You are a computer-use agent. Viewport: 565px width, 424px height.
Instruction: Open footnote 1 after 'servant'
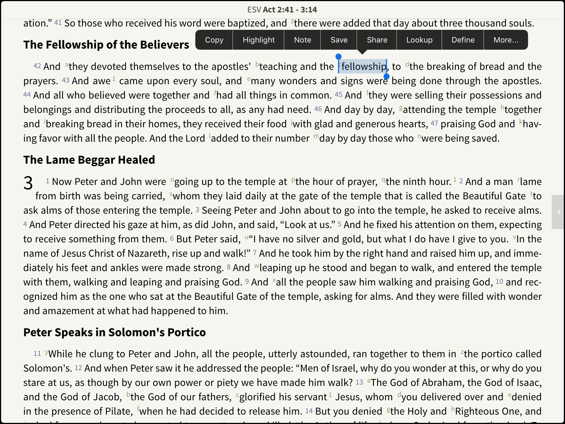coord(330,395)
